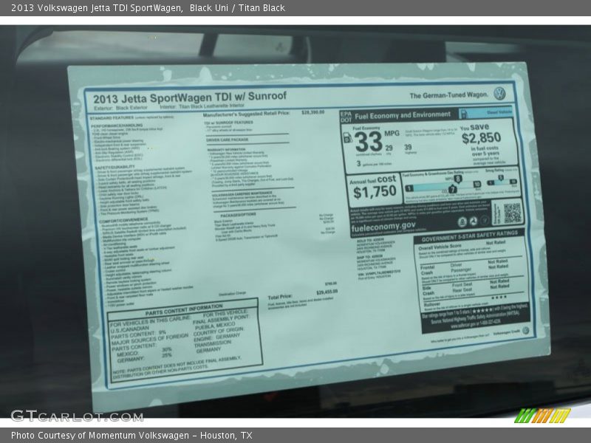The height and width of the screenshot is (443, 591).
Task: Click the '39' highway MPG value
Action: tap(408, 147)
